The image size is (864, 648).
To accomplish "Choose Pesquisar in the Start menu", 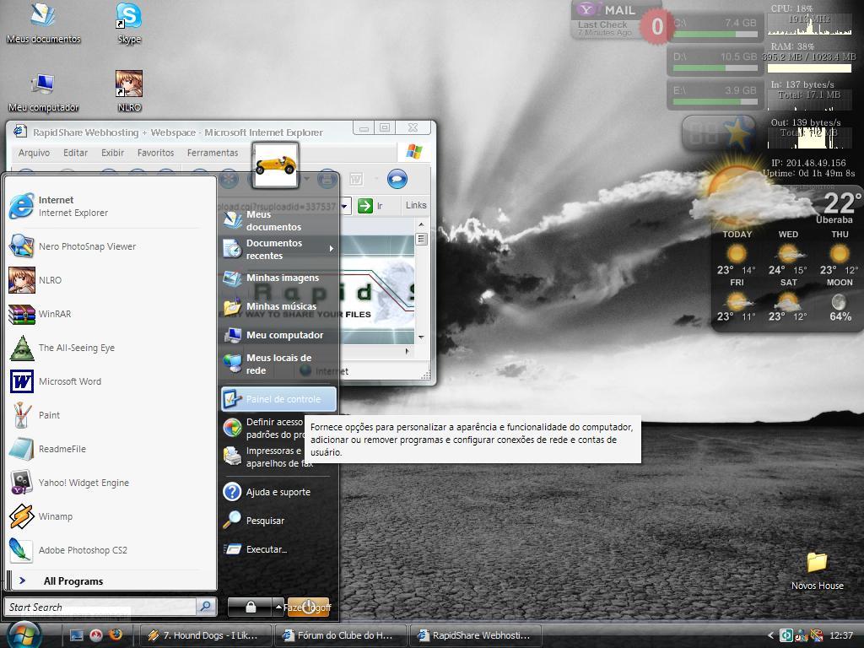I will click(278, 521).
